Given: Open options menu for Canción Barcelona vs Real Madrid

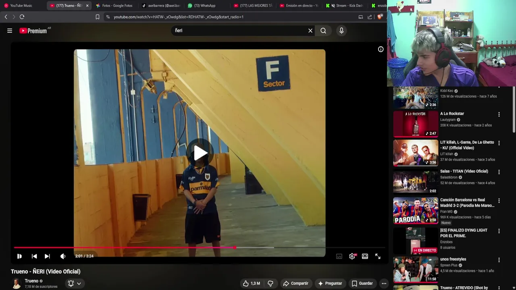Looking at the screenshot, I should tap(499, 201).
